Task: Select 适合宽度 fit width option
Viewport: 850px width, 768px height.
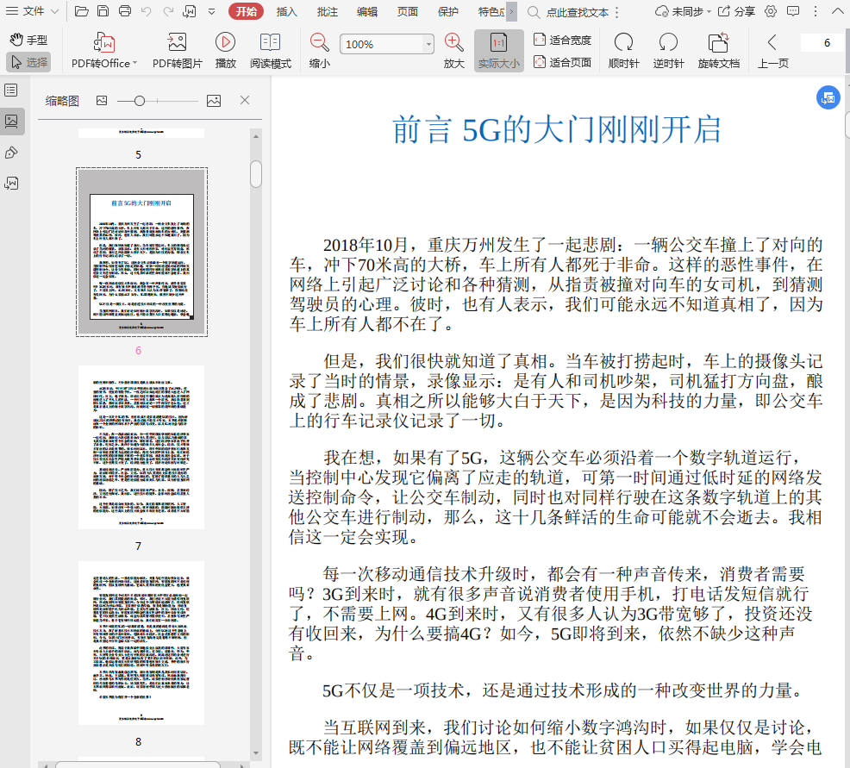Action: (562, 40)
